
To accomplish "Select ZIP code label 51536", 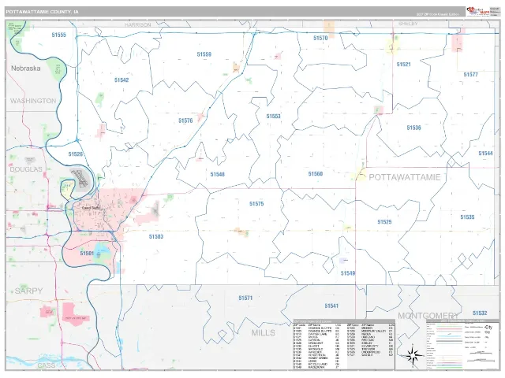I will [x=413, y=128].
